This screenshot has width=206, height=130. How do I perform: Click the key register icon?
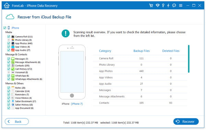[163, 5]
